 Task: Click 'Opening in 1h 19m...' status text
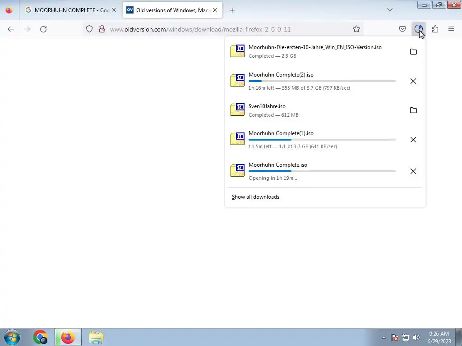pos(273,178)
